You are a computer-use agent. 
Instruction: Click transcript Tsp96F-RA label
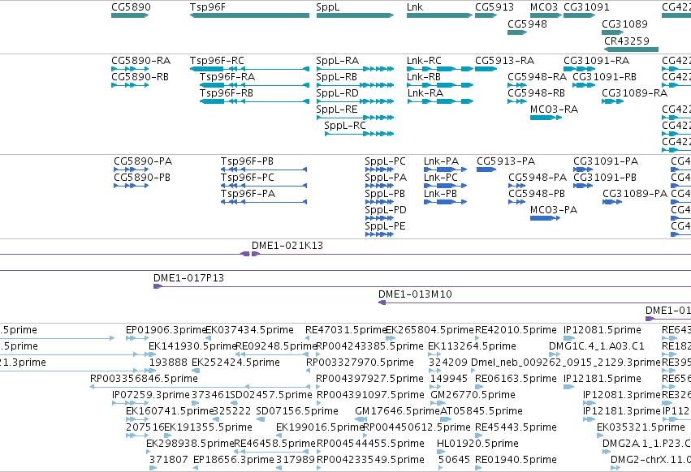[x=227, y=76]
